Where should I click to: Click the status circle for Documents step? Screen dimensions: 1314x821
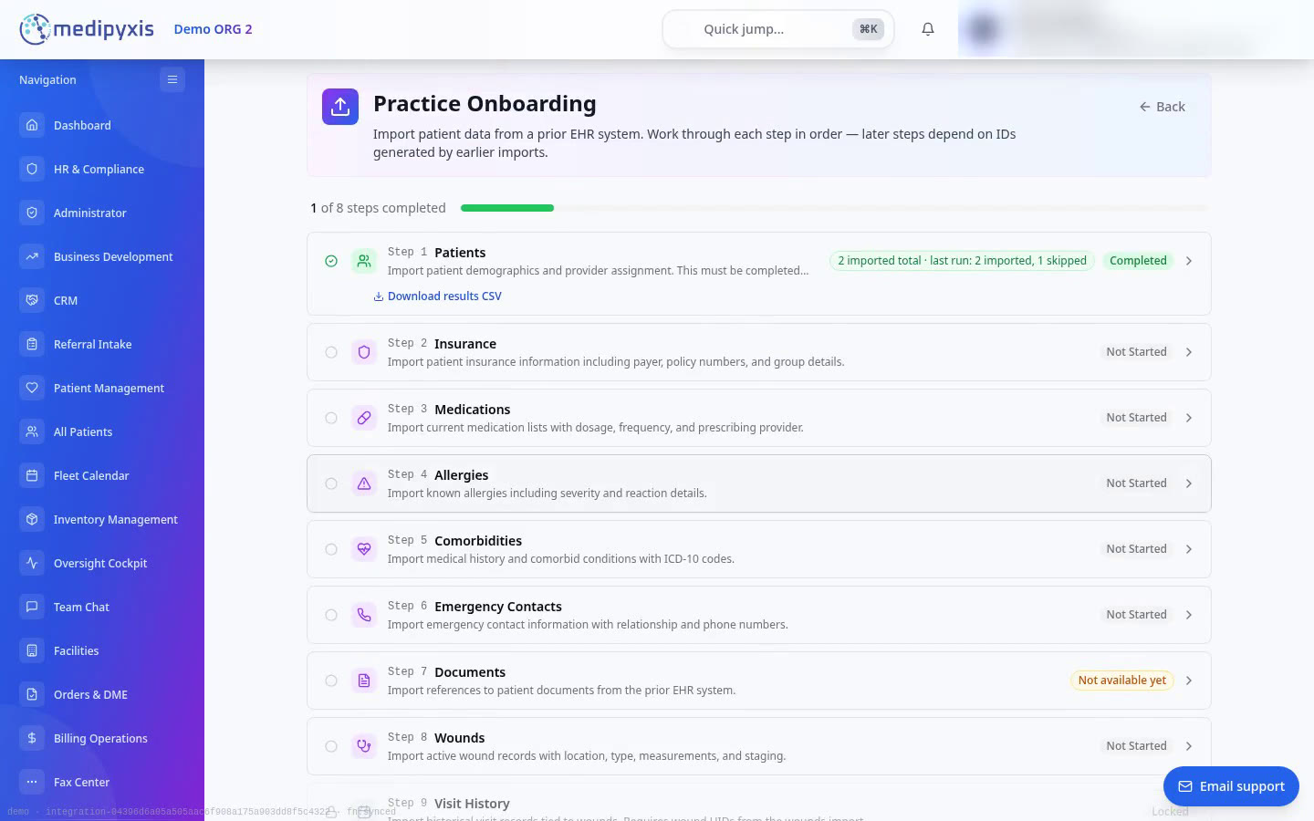(331, 681)
